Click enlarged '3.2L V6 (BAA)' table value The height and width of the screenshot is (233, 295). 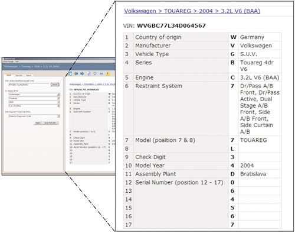[260, 77]
